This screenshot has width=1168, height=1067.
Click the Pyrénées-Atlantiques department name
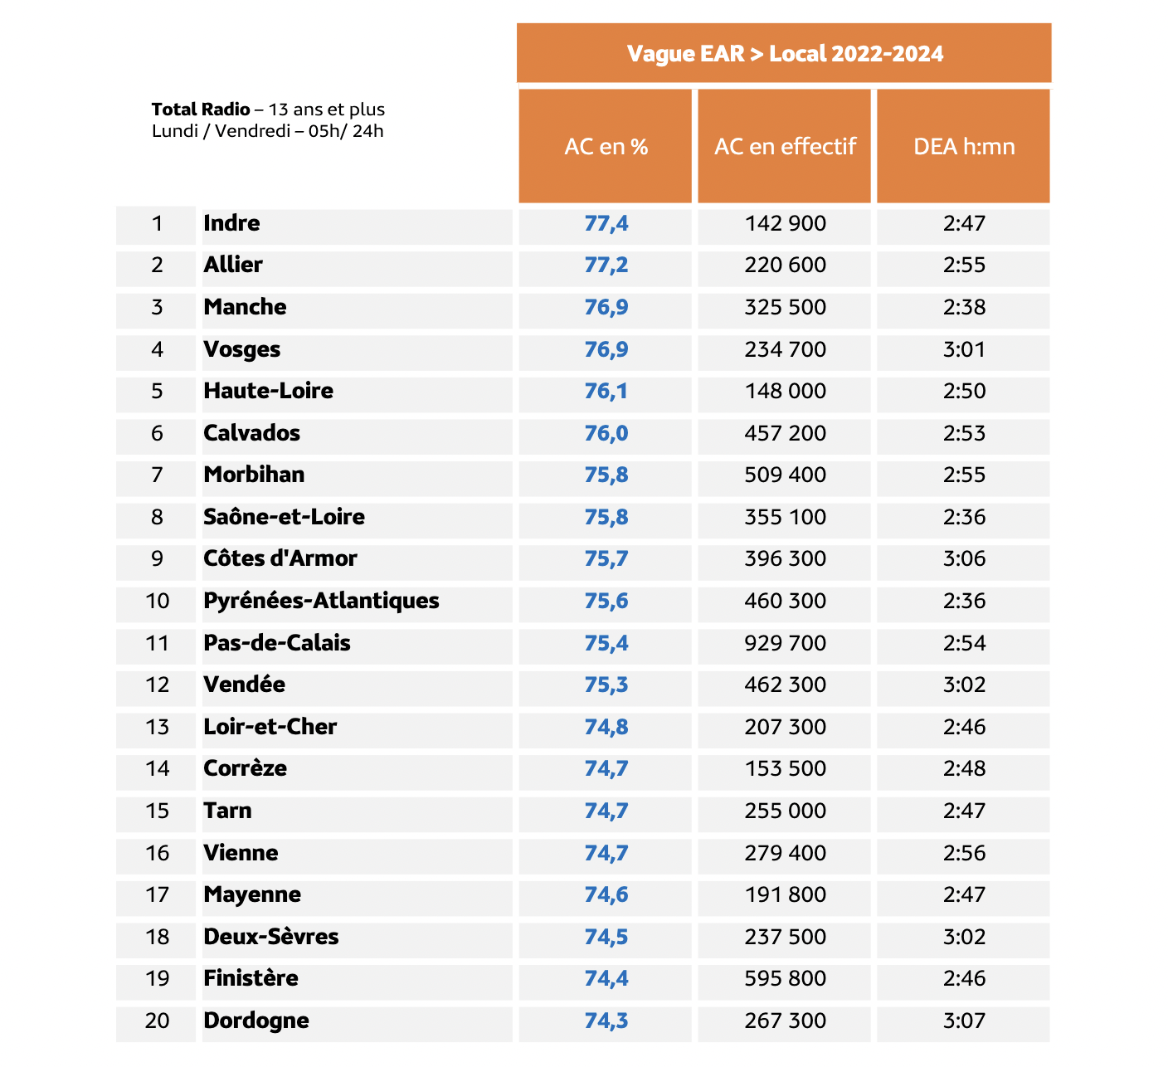pyautogui.click(x=321, y=601)
